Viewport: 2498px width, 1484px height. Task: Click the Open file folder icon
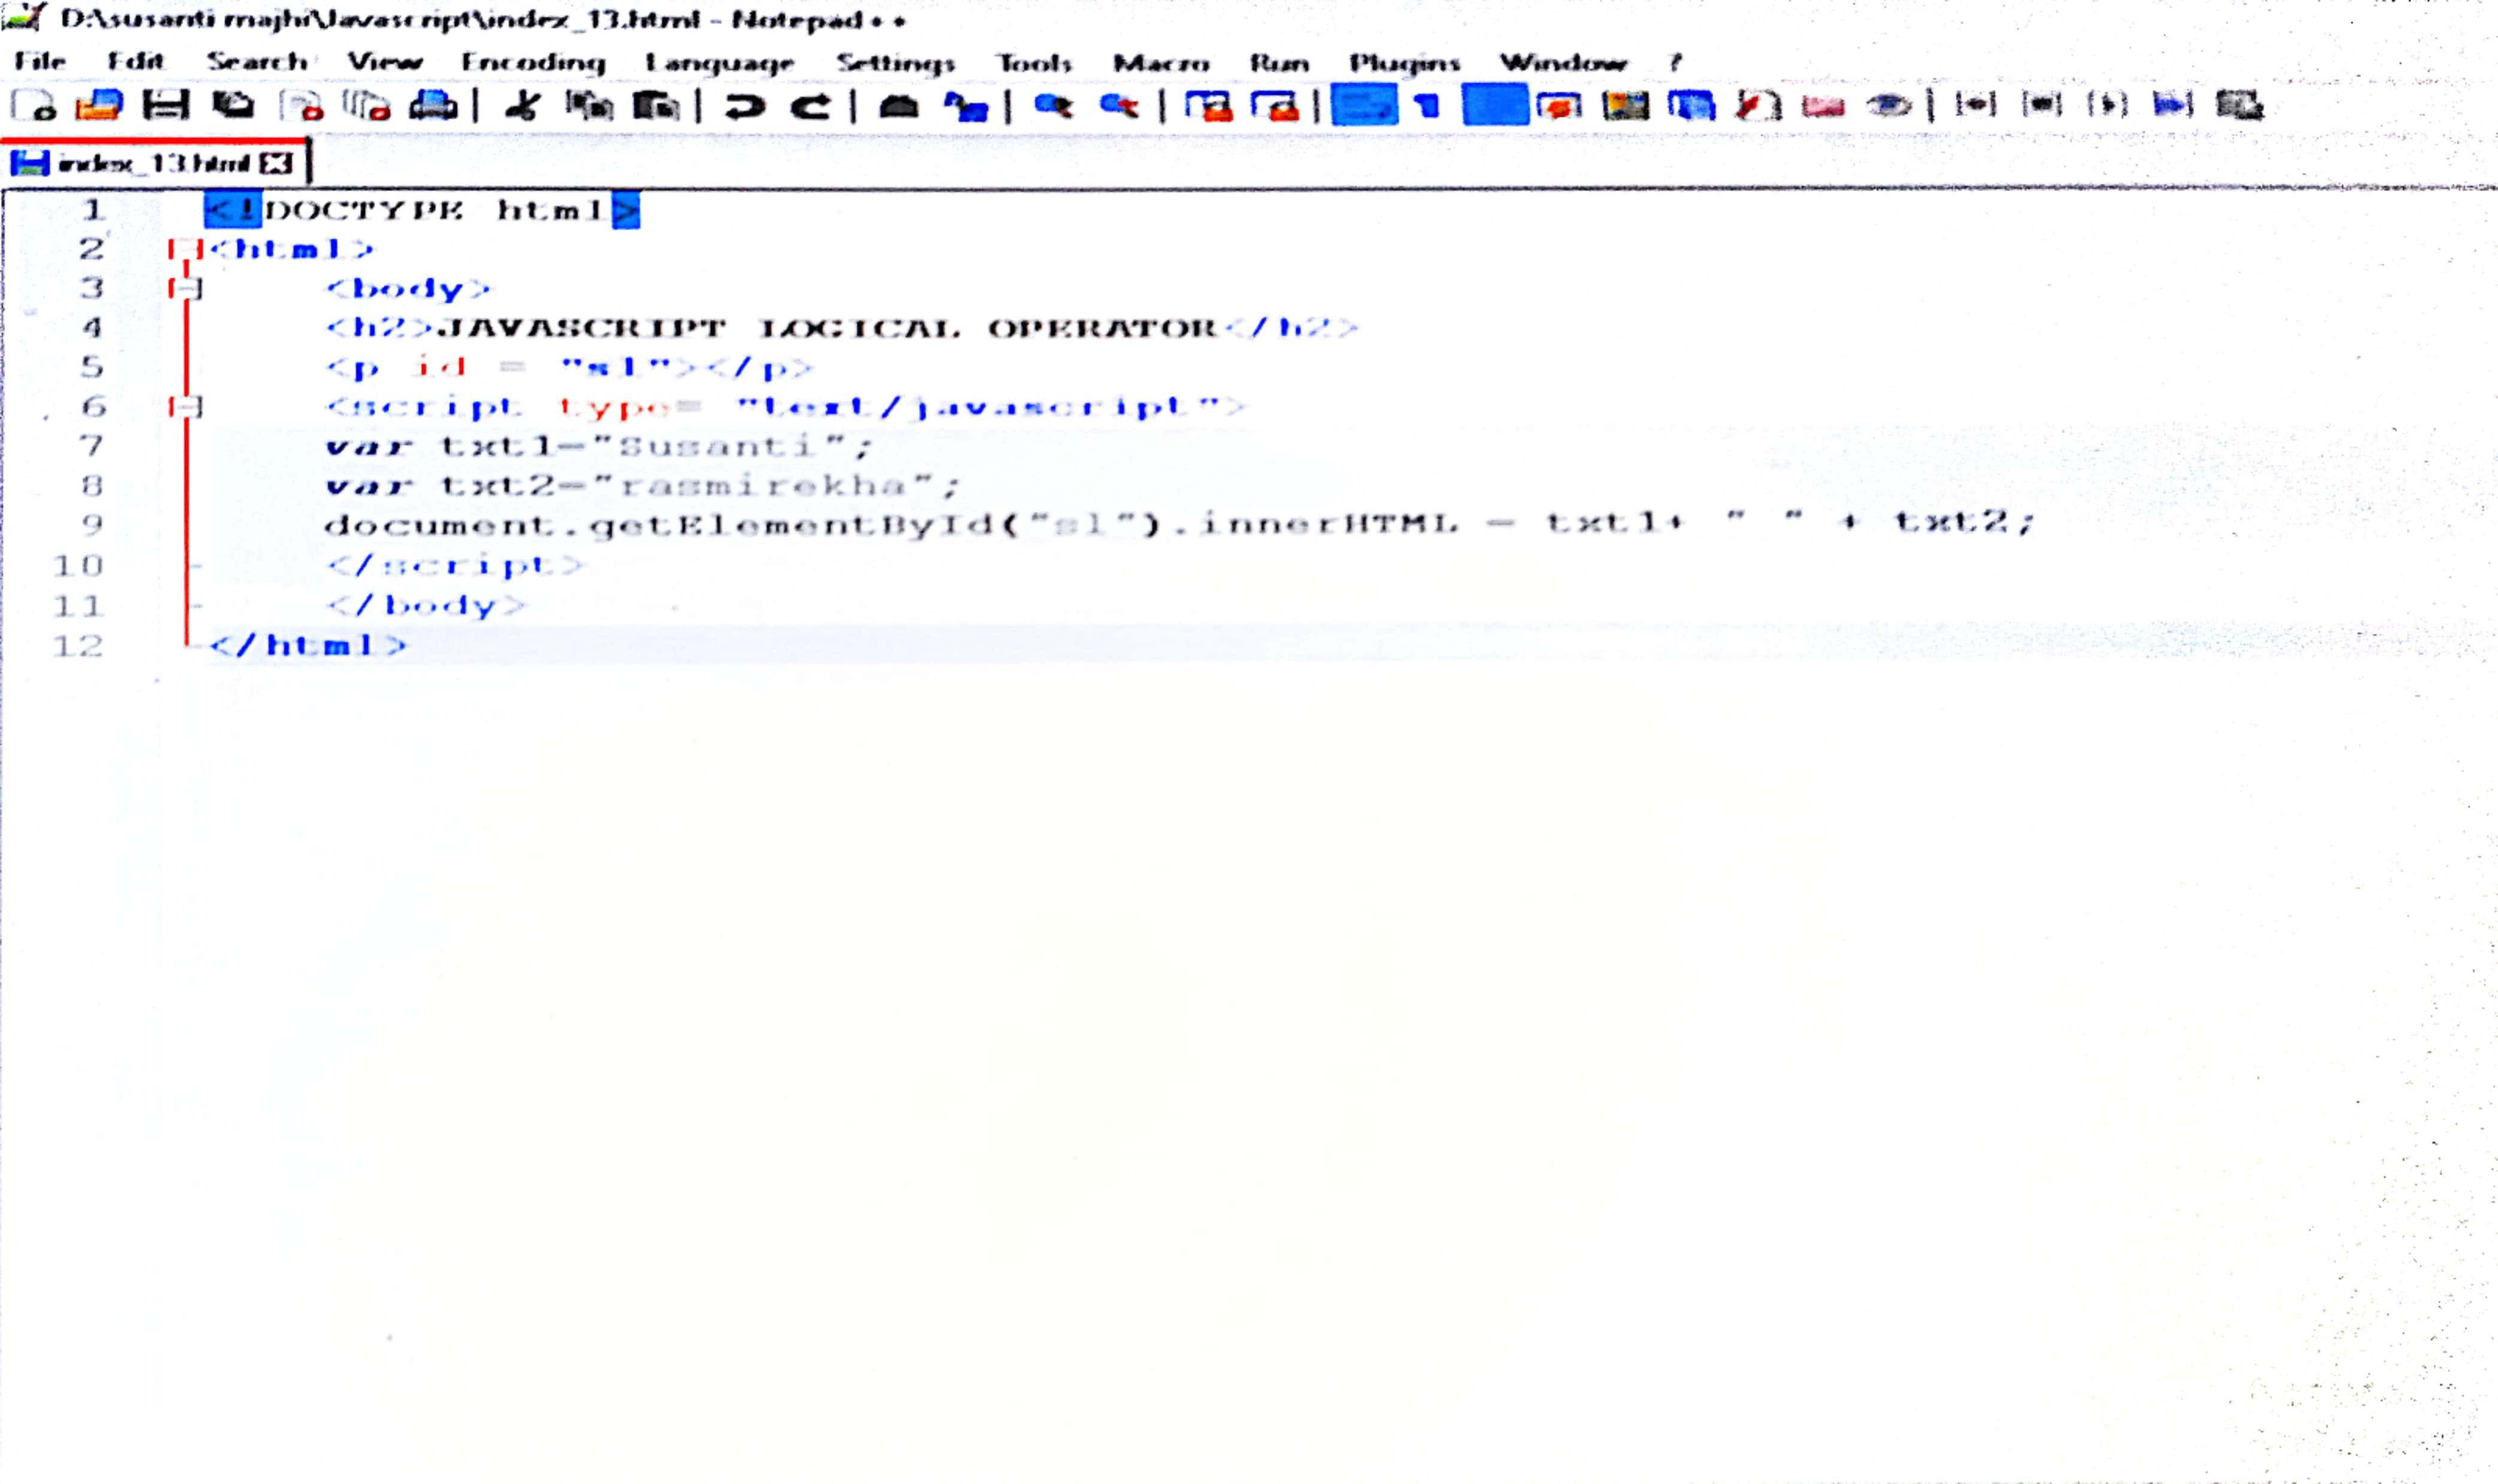click(99, 105)
